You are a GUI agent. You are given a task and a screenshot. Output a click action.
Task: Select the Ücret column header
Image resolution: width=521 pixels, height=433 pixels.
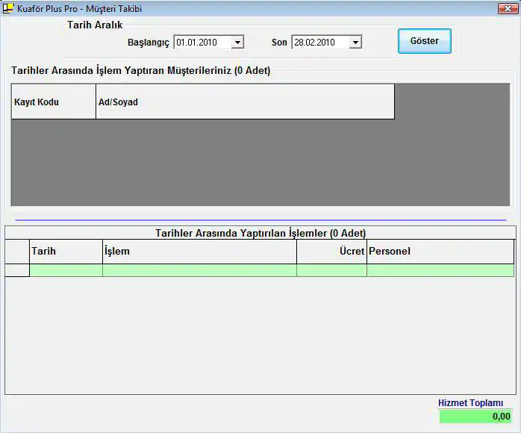pyautogui.click(x=331, y=252)
